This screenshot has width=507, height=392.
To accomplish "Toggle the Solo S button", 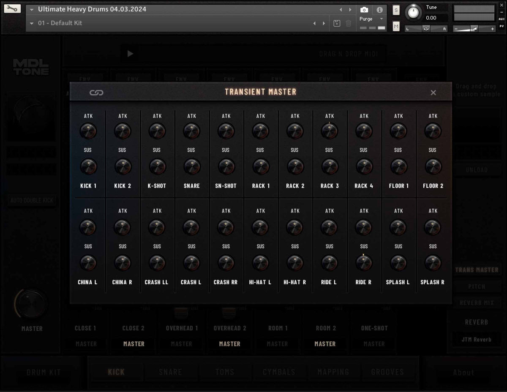I will tap(396, 10).
